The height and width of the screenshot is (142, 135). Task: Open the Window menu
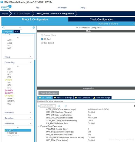point(62,8)
